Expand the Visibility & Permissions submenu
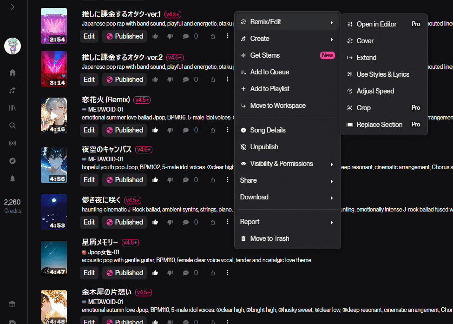This screenshot has width=453, height=324. click(287, 164)
